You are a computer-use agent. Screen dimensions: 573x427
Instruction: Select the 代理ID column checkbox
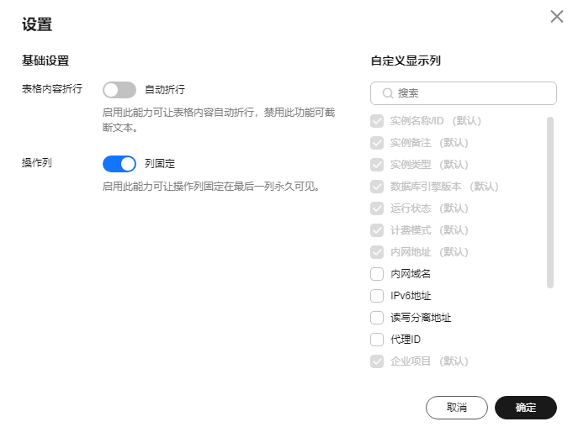[377, 340]
